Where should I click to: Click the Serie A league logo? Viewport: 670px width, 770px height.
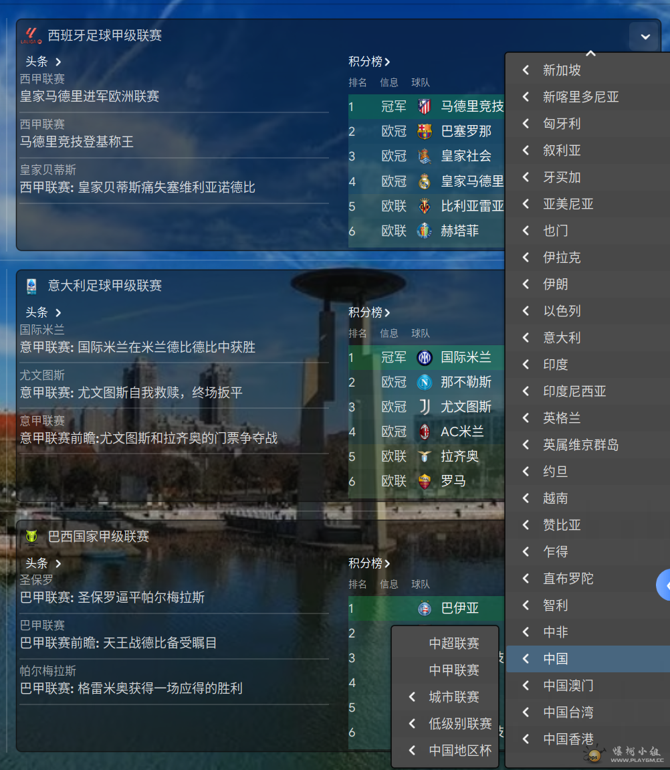tap(31, 286)
